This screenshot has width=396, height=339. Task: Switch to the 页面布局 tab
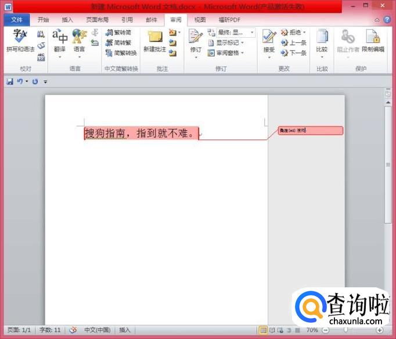(x=97, y=20)
